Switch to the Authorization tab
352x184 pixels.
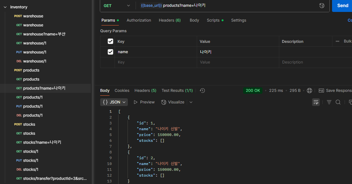pos(139,20)
